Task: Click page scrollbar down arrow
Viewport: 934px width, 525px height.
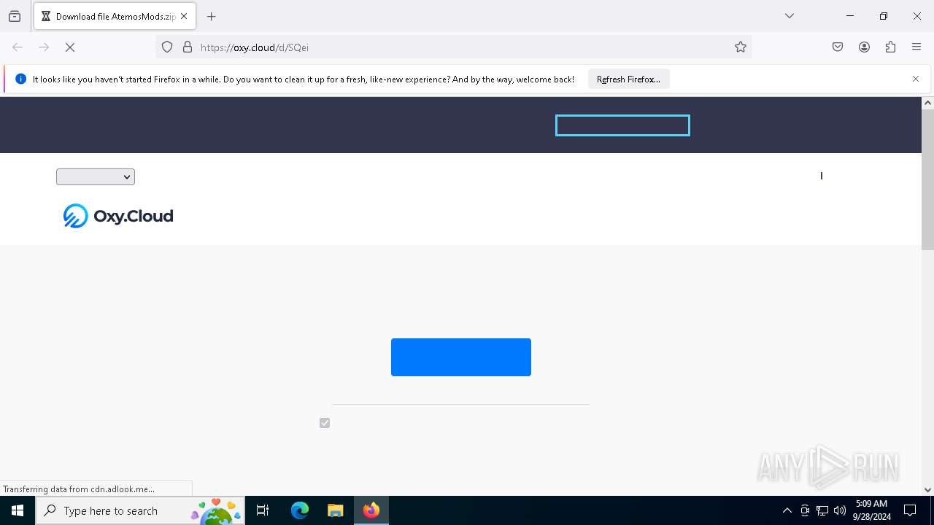Action: coord(927,490)
